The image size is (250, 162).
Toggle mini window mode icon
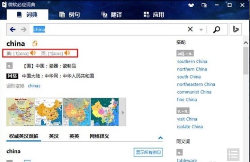pos(204,5)
